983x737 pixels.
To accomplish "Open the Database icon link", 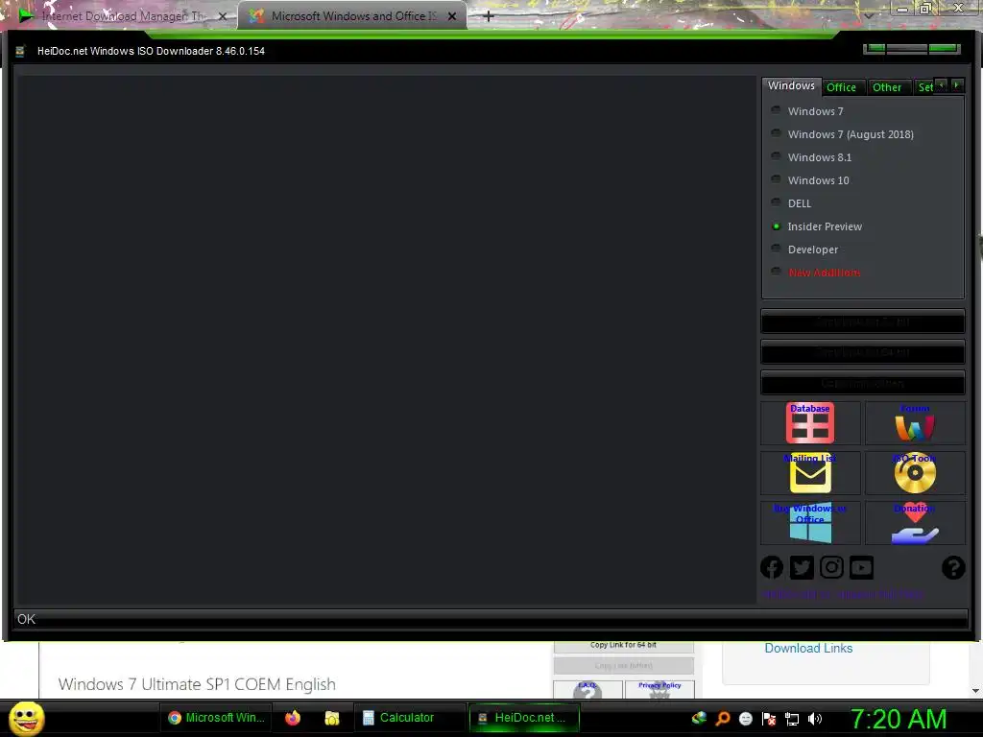I will tap(810, 423).
